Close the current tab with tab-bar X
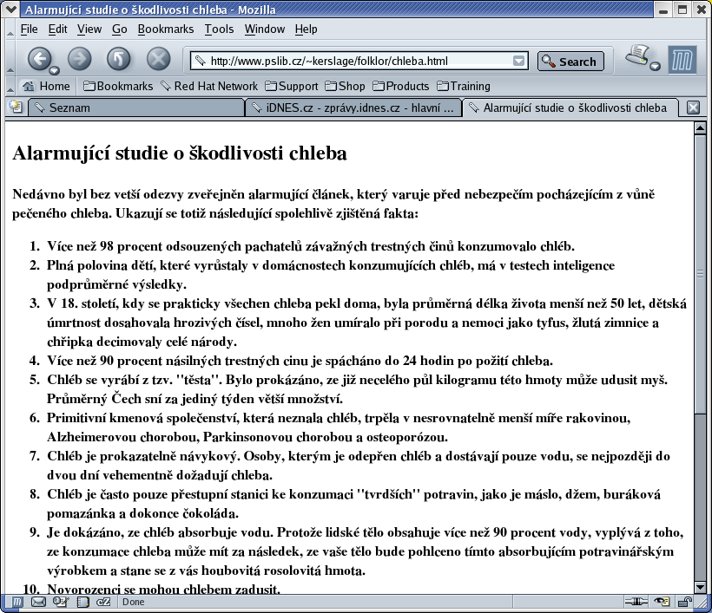This screenshot has height=613, width=712. [x=693, y=108]
